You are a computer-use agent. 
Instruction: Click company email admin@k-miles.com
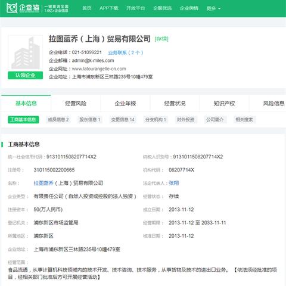pyautogui.click(x=93, y=61)
